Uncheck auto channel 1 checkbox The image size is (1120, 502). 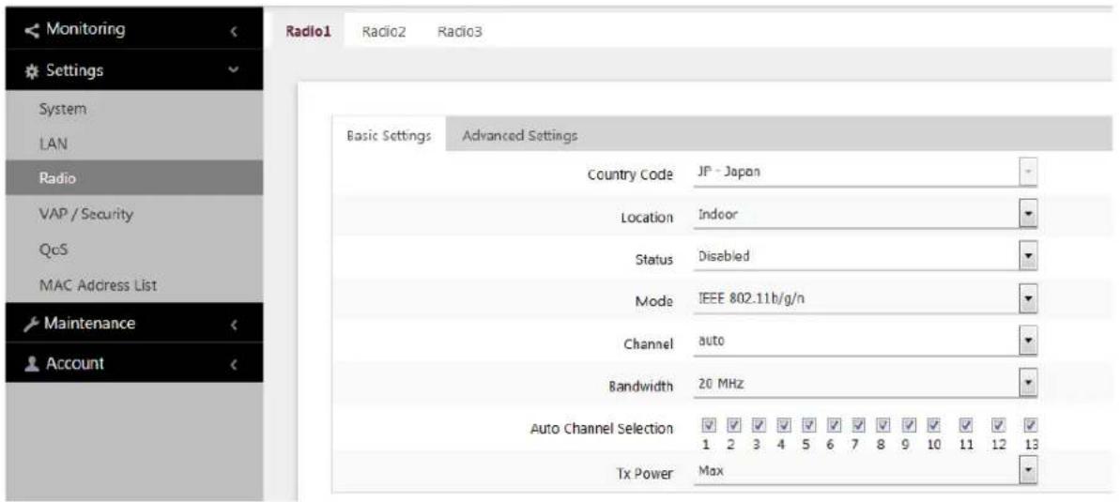pos(708,426)
